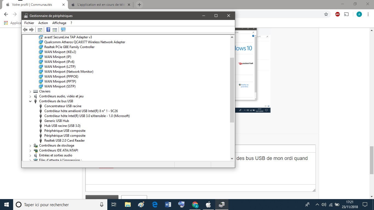
Task: Click the volume icon in the system tray
Action: point(324,205)
